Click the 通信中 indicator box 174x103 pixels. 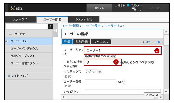(116, 5)
